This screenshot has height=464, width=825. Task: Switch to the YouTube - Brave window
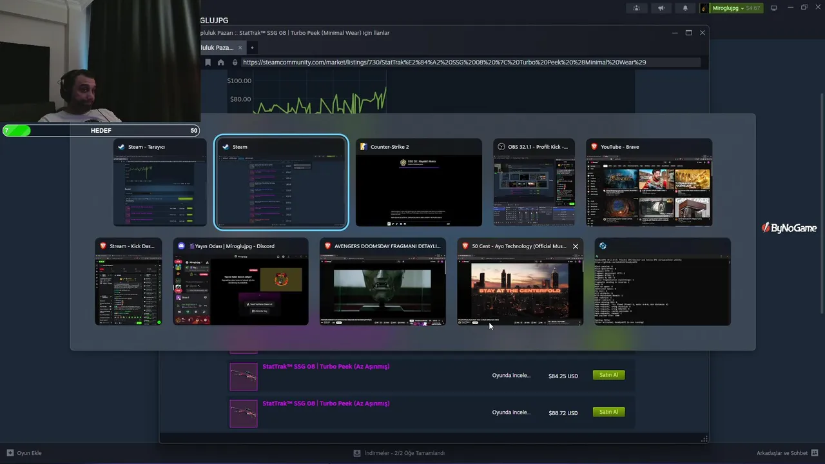pyautogui.click(x=649, y=182)
